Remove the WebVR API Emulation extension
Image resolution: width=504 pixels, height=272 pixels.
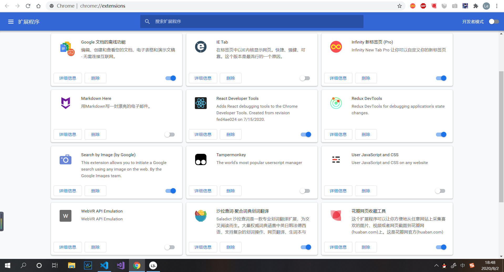tap(95, 247)
